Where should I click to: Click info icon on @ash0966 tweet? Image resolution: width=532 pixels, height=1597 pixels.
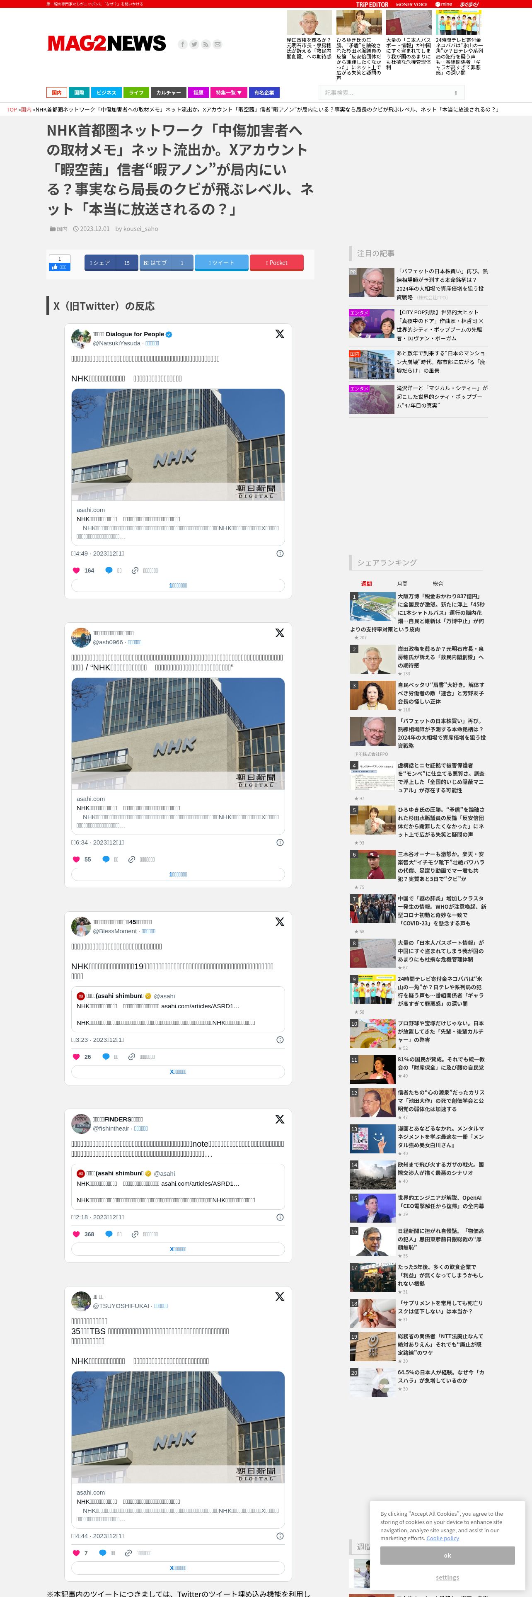(x=280, y=842)
